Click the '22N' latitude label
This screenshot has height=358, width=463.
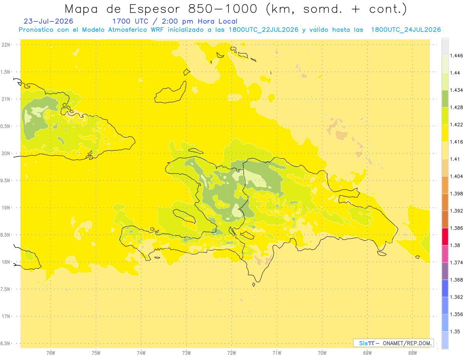click(7, 44)
